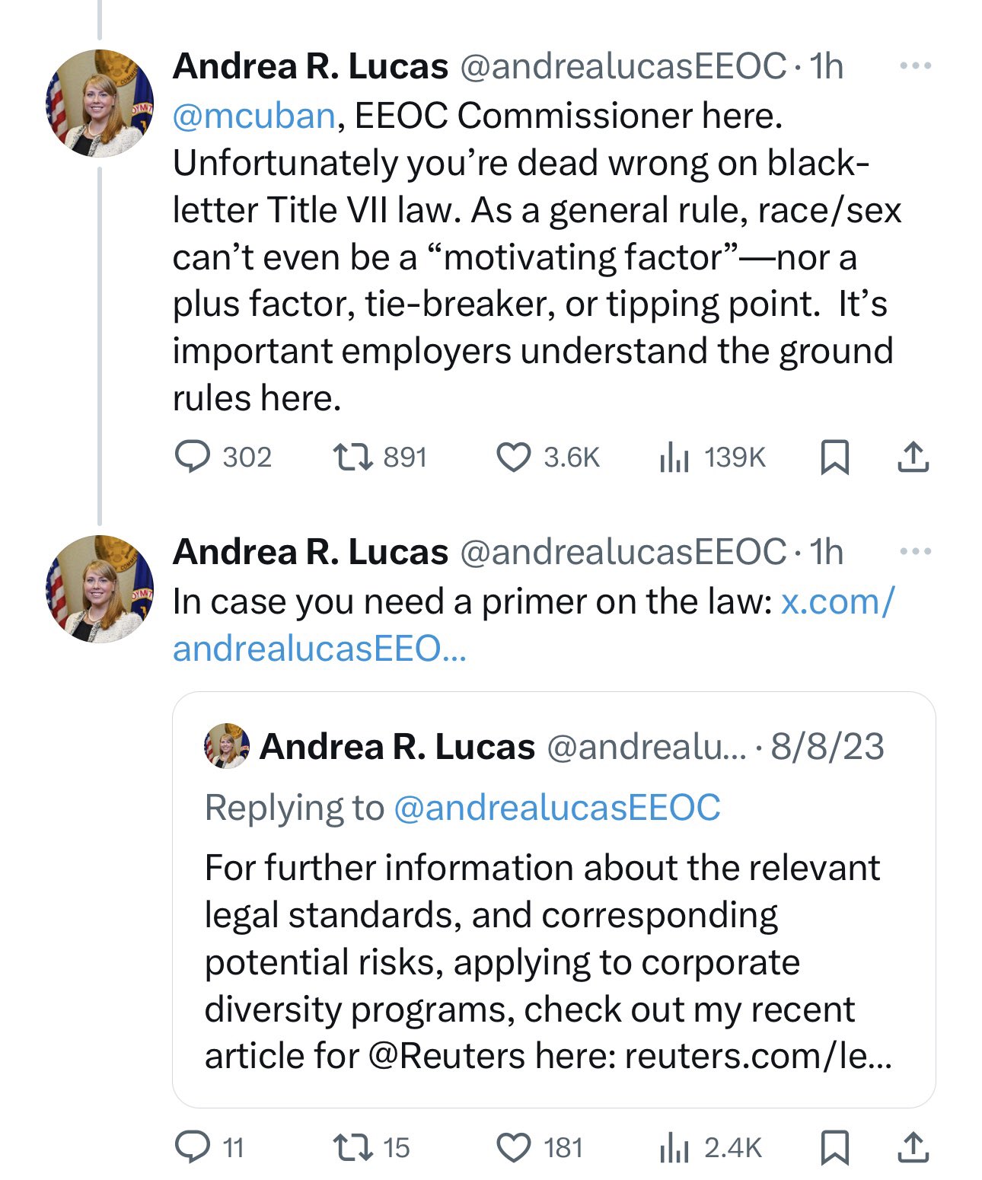The height and width of the screenshot is (1180, 982).
Task: View analytics for tweet with 139K views
Action: (x=674, y=458)
